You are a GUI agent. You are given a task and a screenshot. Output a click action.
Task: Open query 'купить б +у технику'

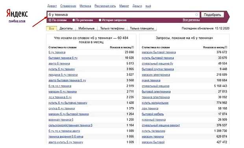(62, 69)
